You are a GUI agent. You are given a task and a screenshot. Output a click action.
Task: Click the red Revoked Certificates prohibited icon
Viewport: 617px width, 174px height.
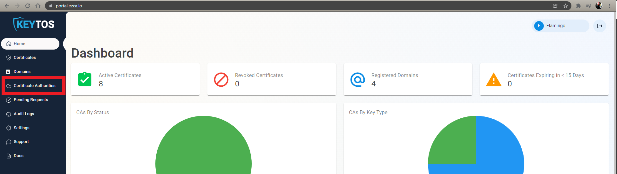tap(221, 80)
